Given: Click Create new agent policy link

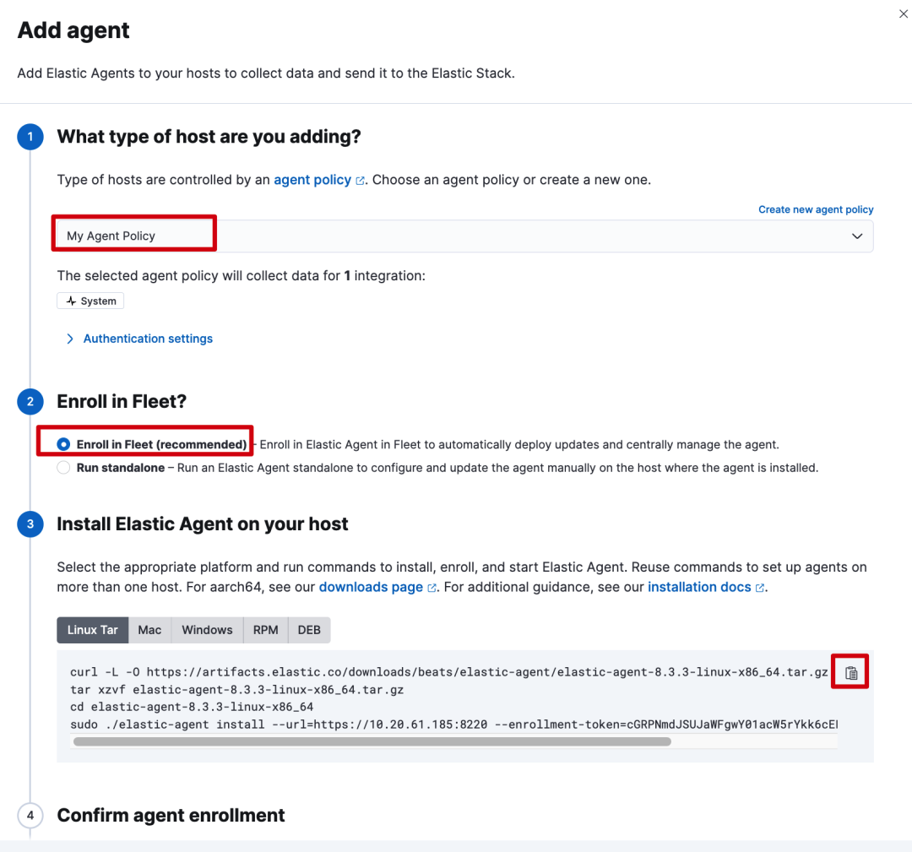Looking at the screenshot, I should pos(816,209).
